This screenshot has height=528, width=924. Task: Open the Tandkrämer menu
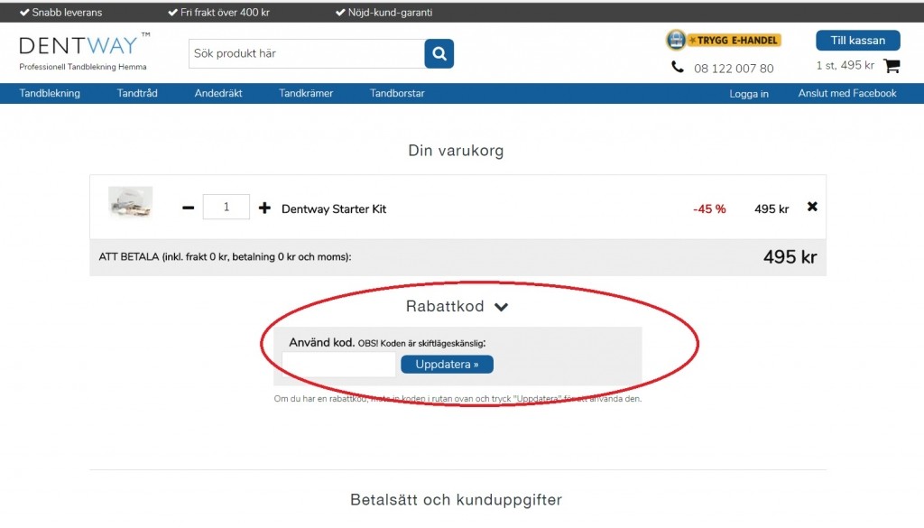point(306,93)
